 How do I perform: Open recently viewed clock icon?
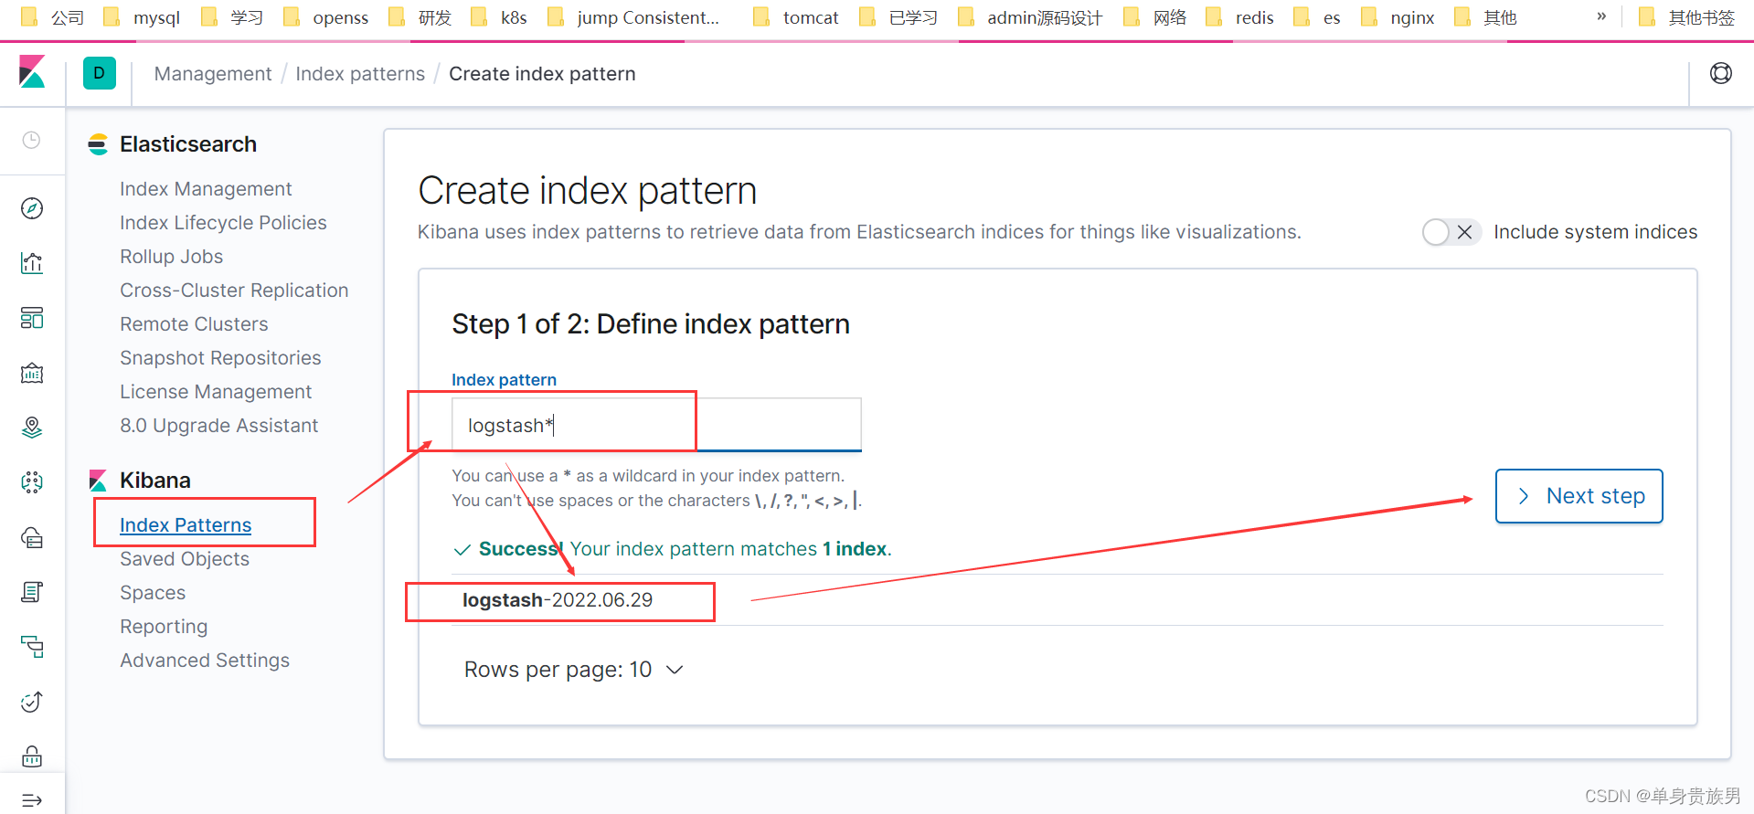pyautogui.click(x=32, y=140)
